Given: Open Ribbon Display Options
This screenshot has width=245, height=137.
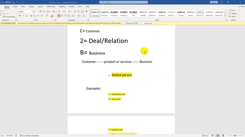Looking at the screenshot, I should point(228,2).
